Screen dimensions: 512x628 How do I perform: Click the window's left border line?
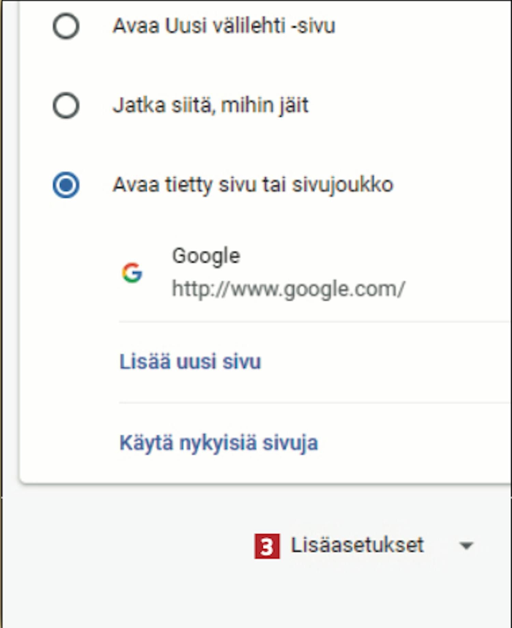(2, 307)
